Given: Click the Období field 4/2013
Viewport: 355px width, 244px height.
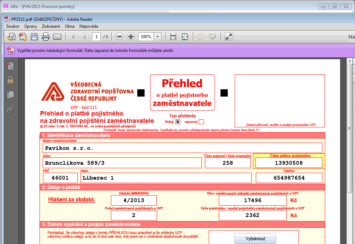Looking at the screenshot, I should (134, 200).
